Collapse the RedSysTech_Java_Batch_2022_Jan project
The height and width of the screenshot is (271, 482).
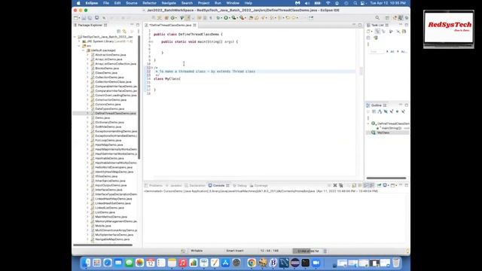pos(75,37)
